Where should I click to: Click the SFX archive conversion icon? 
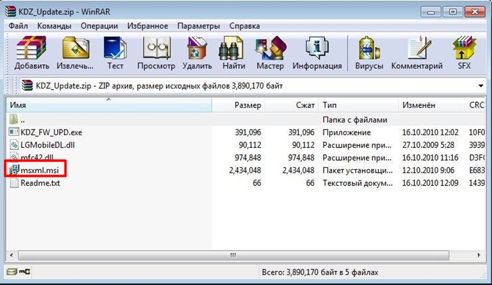pyautogui.click(x=464, y=47)
